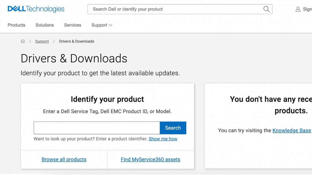Open the Show me how link
Image resolution: width=312 pixels, height=175 pixels.
163,139
